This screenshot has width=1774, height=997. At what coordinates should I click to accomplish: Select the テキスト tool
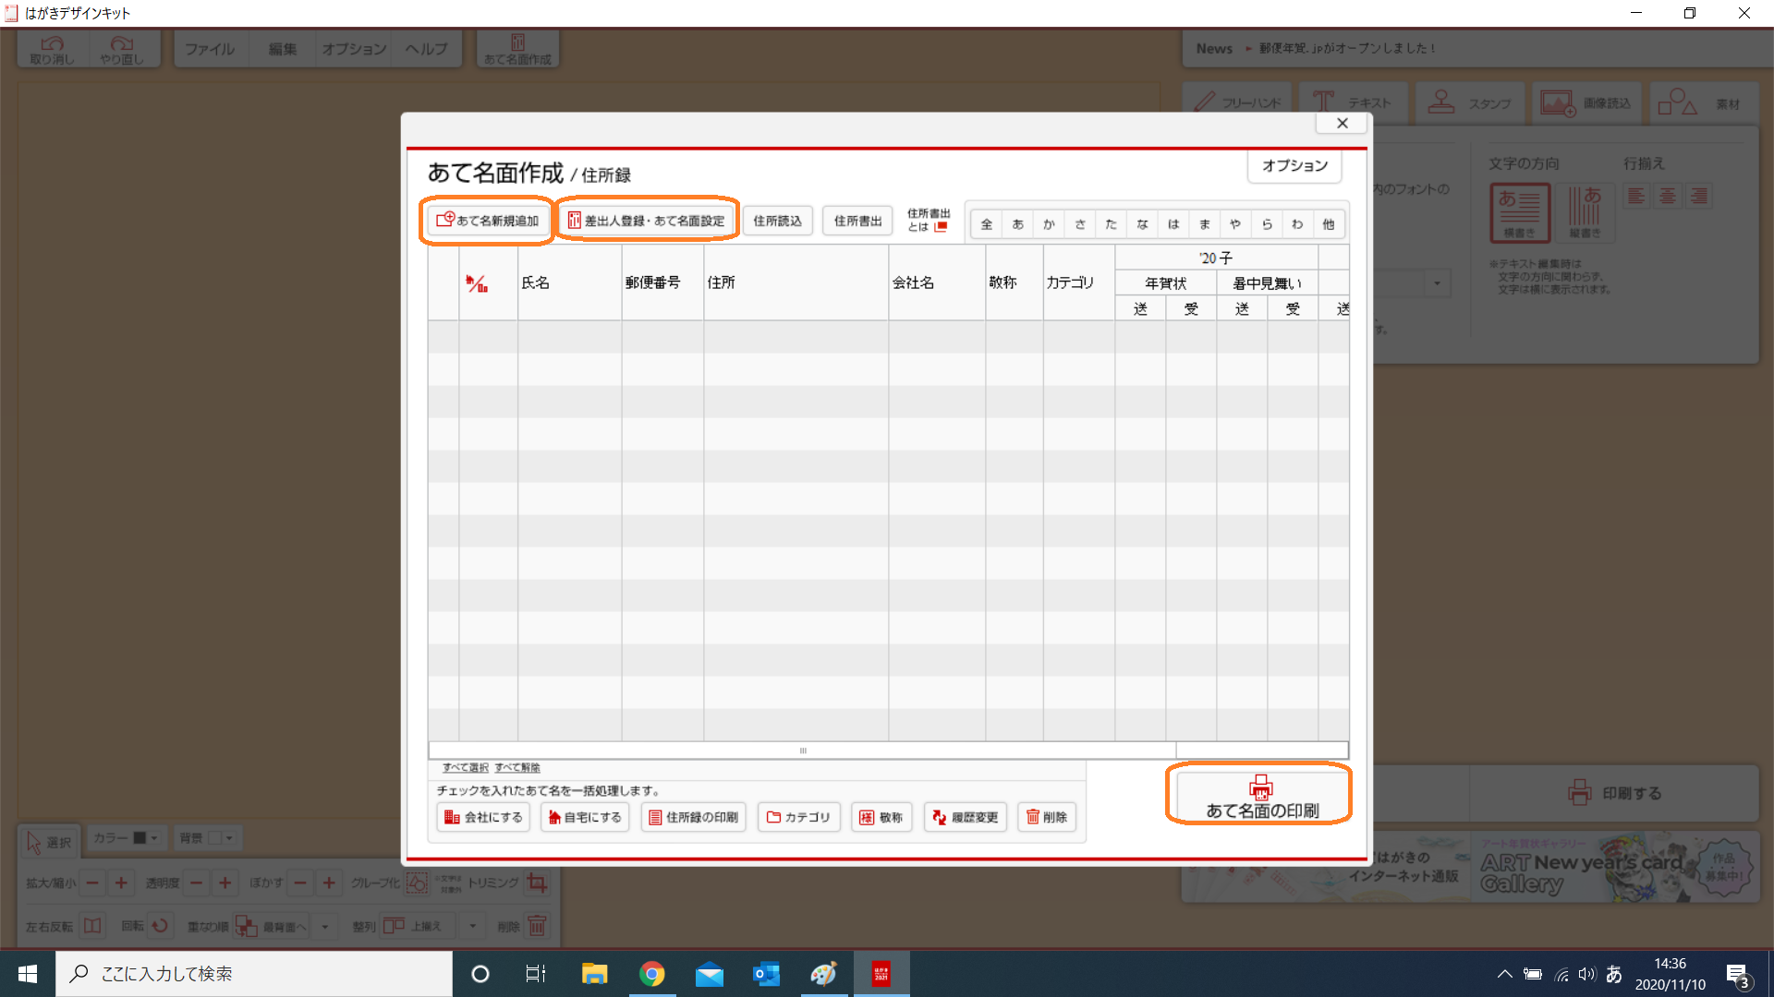point(1353,102)
